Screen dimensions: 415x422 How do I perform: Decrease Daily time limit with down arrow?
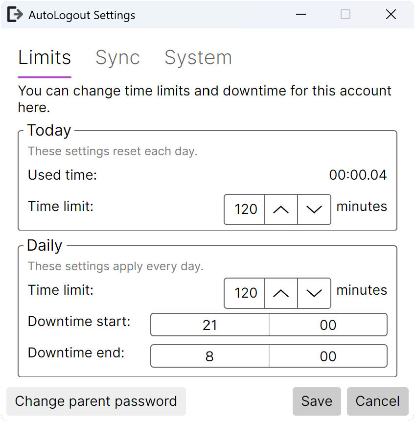[x=314, y=293]
